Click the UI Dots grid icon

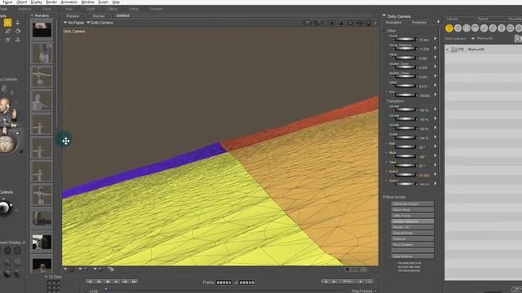coord(53,286)
